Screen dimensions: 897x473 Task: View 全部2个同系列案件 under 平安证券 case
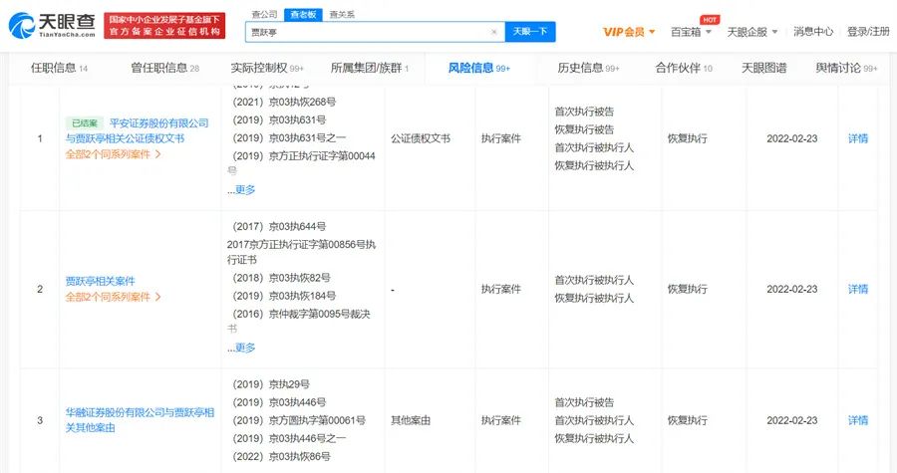point(113,154)
